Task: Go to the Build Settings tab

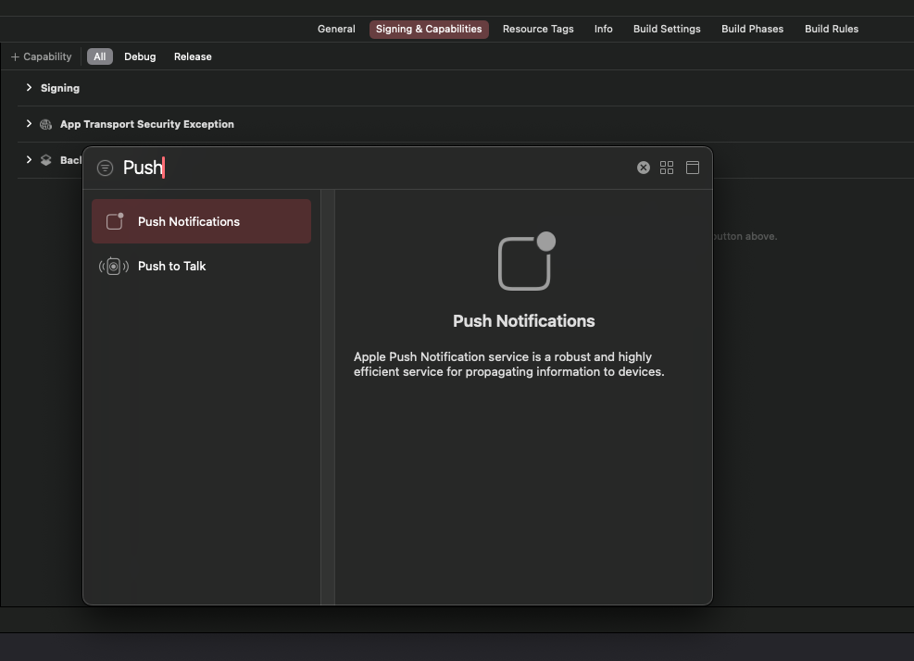Action: (x=667, y=29)
